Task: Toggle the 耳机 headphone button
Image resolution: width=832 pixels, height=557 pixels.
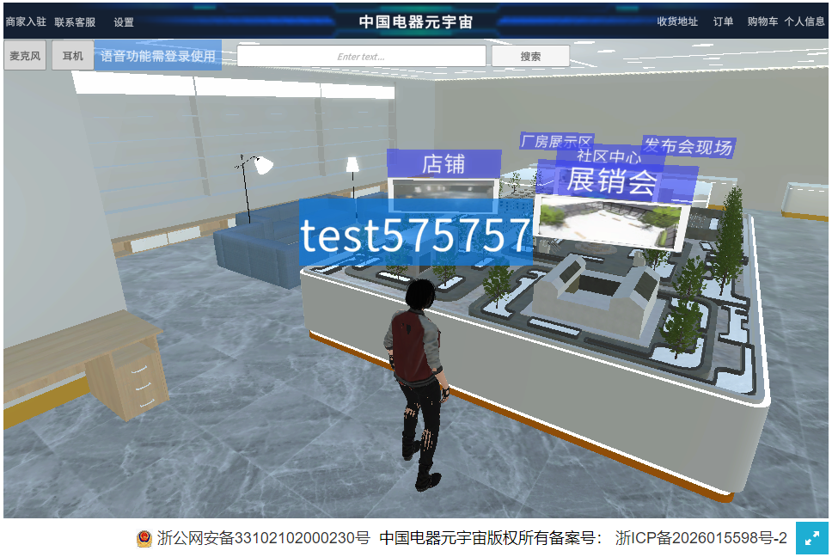Action: point(73,56)
